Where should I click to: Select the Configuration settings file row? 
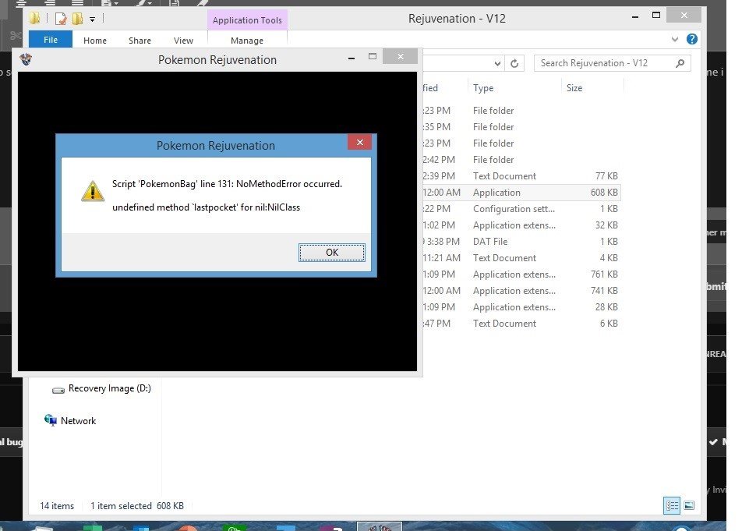coord(521,209)
